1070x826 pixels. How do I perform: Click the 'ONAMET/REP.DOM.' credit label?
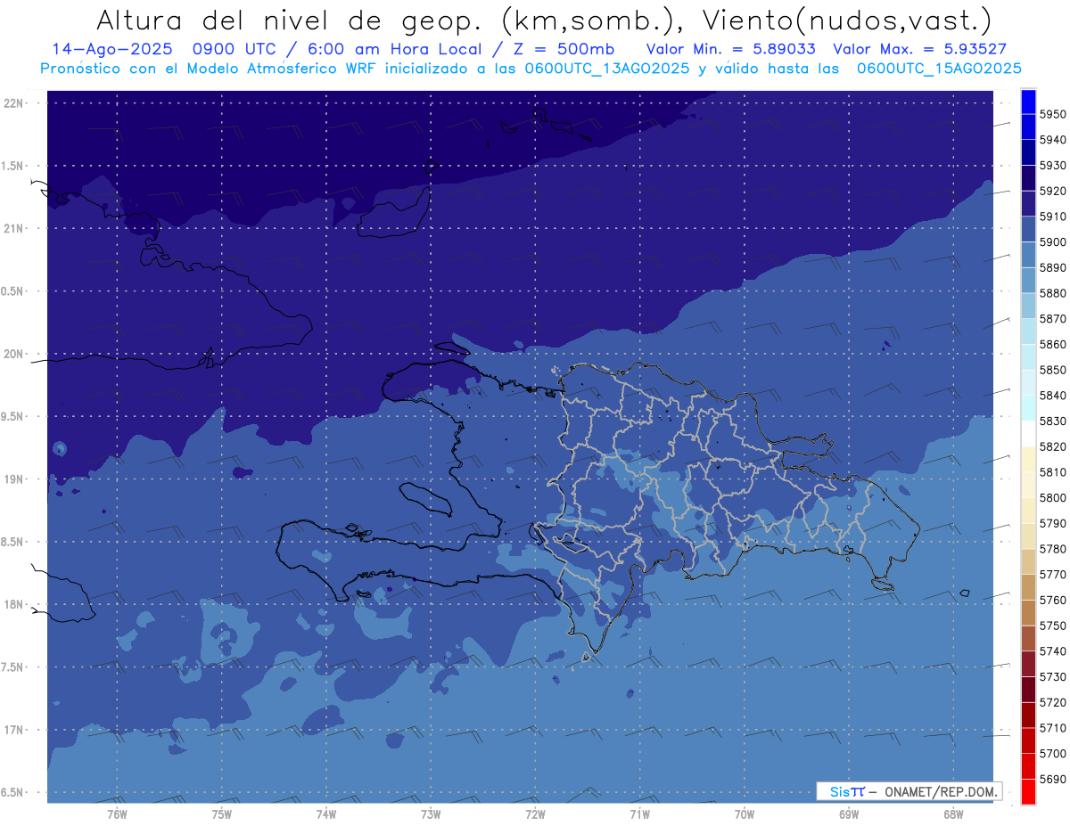tap(940, 791)
